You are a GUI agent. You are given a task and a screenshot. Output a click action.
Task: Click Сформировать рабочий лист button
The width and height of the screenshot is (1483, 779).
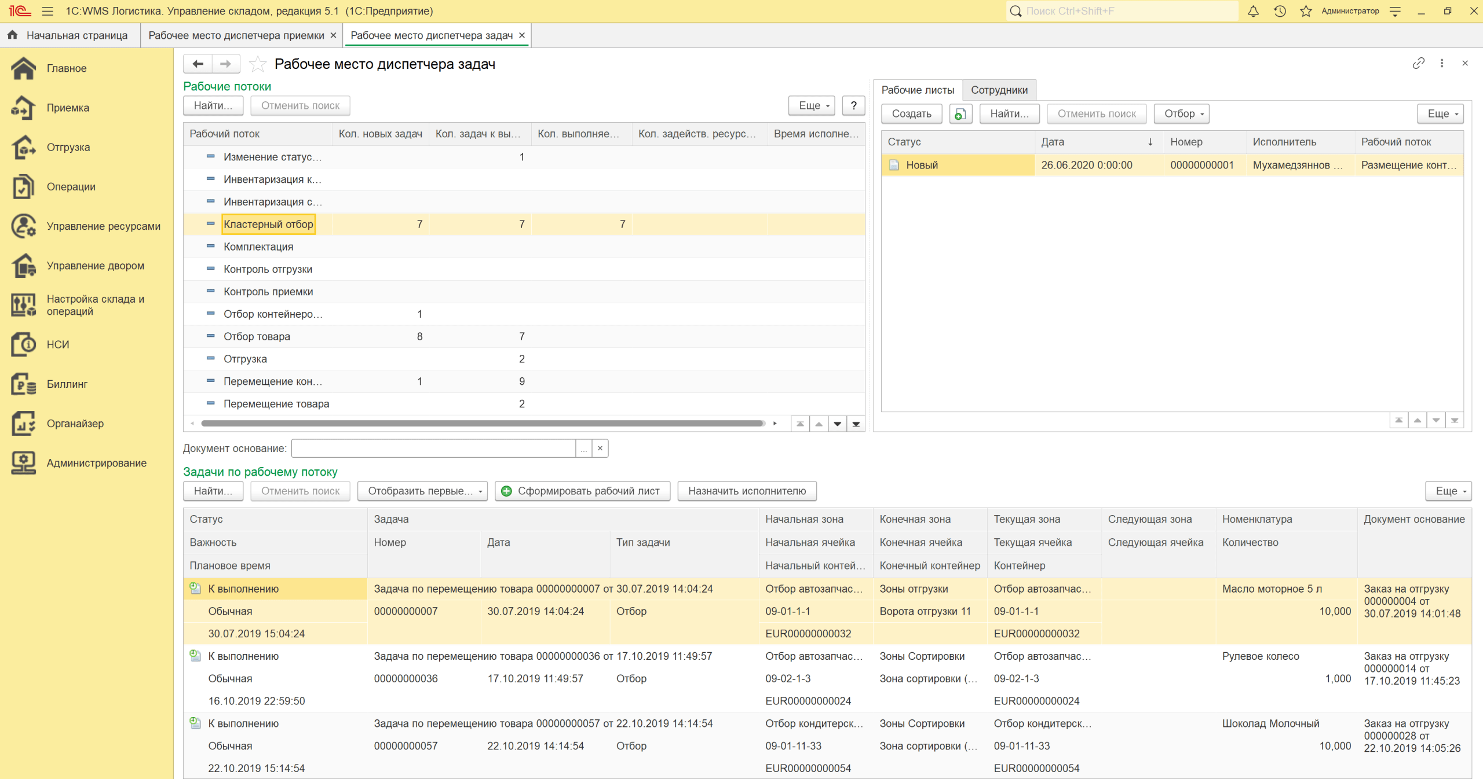(582, 491)
